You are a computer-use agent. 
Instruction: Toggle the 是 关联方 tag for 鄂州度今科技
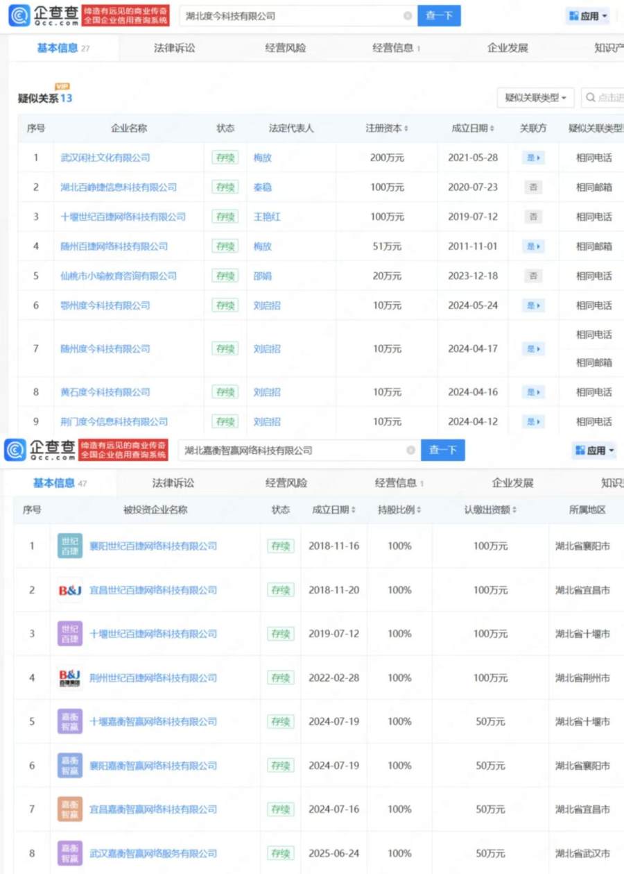click(532, 305)
